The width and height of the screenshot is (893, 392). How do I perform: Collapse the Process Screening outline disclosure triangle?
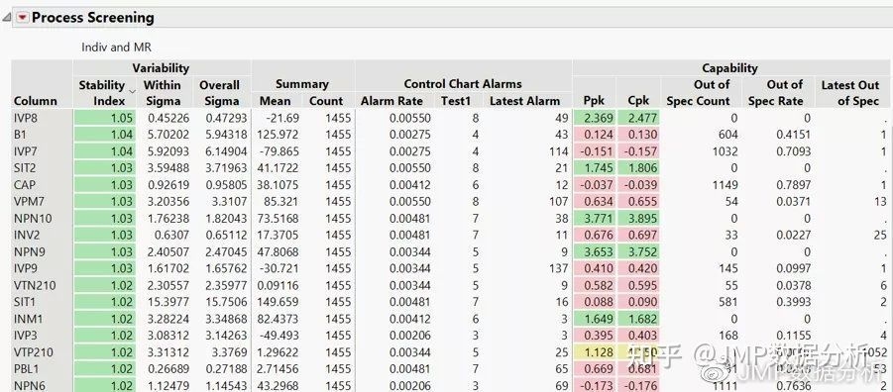pyautogui.click(x=6, y=18)
